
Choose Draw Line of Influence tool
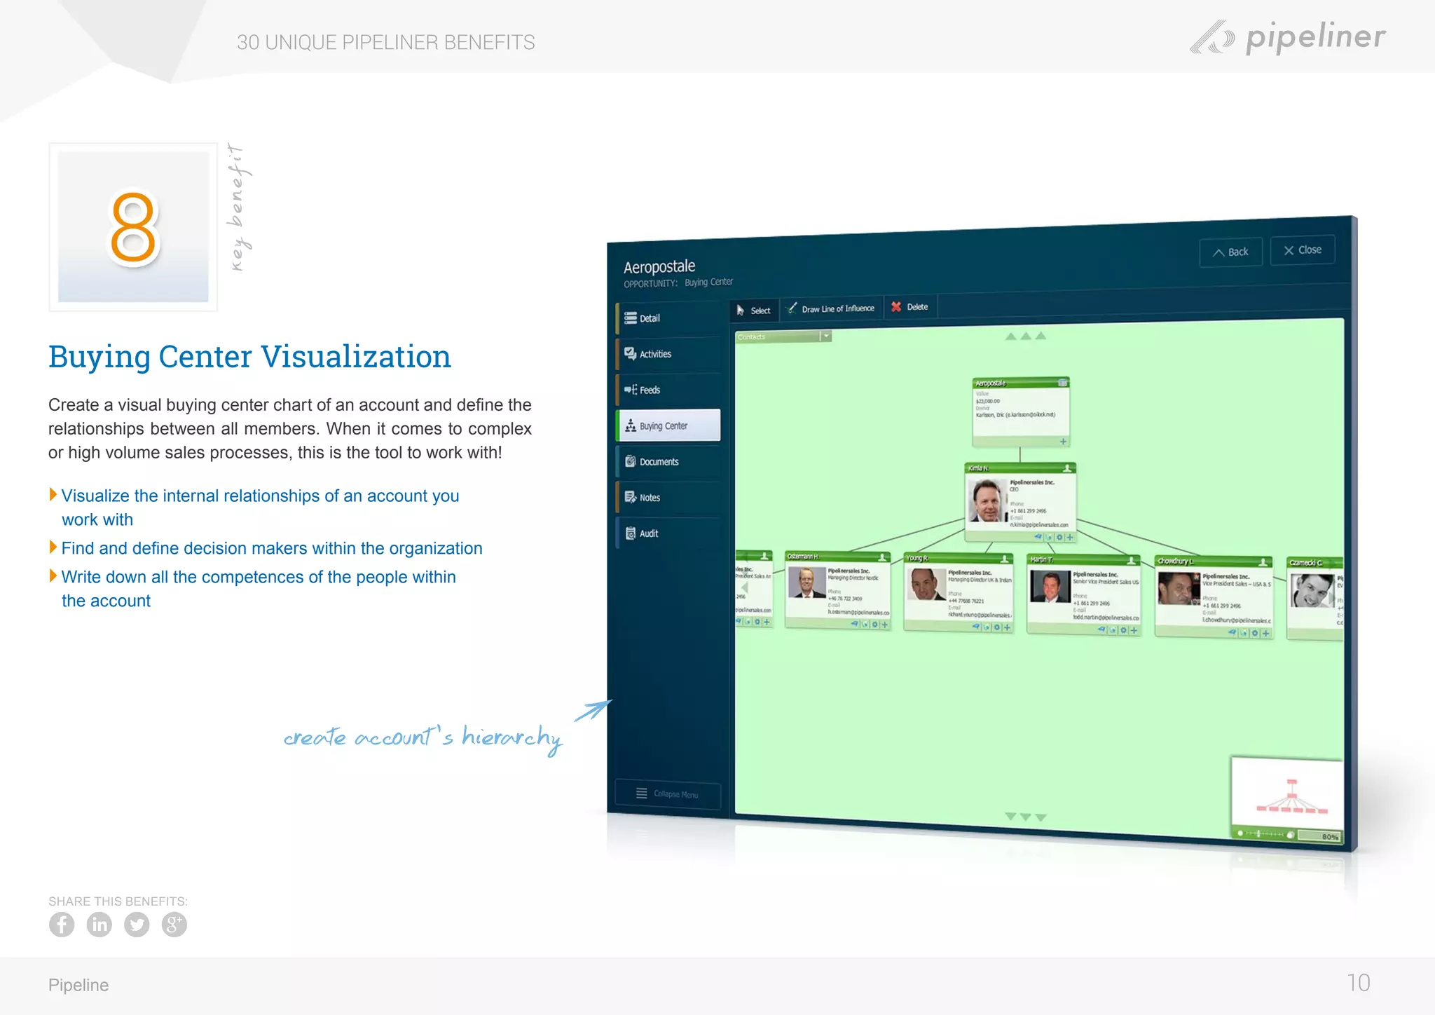[x=831, y=308]
